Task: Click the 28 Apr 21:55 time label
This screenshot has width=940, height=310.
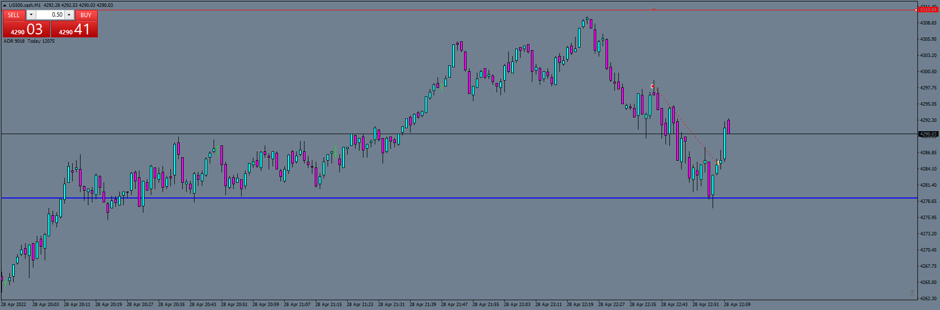Action: 486,305
